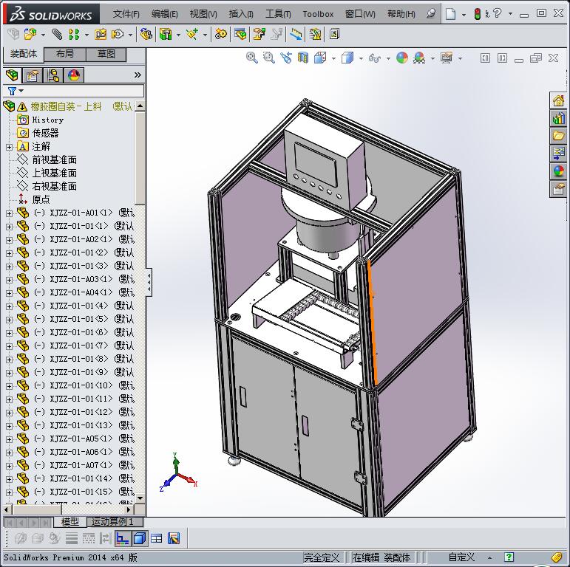570x567 pixels.
Task: Open the Show Hidden Components tool
Action: tap(146, 35)
